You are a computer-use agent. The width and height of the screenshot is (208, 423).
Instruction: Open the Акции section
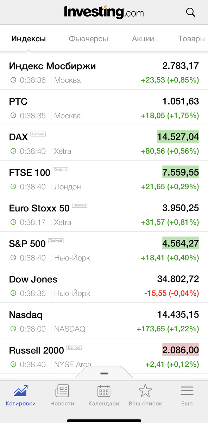click(143, 39)
